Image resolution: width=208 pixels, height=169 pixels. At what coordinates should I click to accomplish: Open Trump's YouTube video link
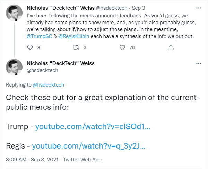point(93,127)
